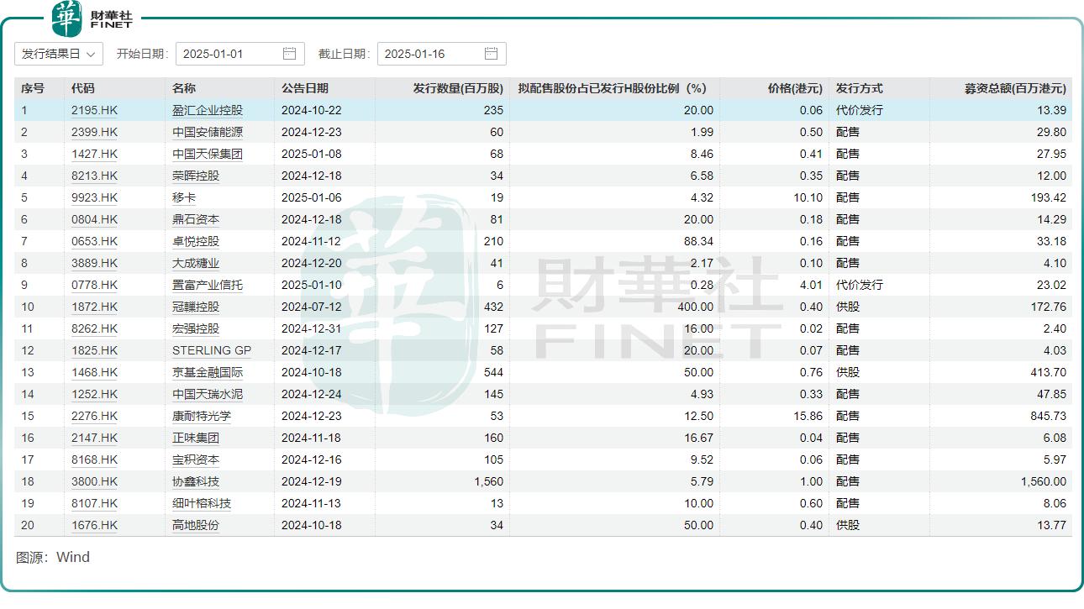The height and width of the screenshot is (609, 1084).
Task: Select the 价格 value 15.86
Action: 808,416
